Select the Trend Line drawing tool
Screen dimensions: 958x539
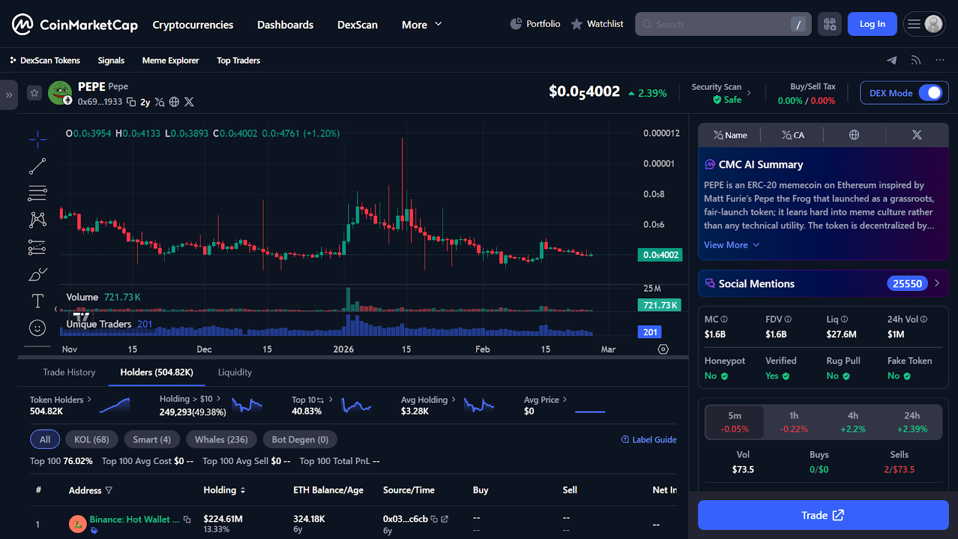(37, 166)
